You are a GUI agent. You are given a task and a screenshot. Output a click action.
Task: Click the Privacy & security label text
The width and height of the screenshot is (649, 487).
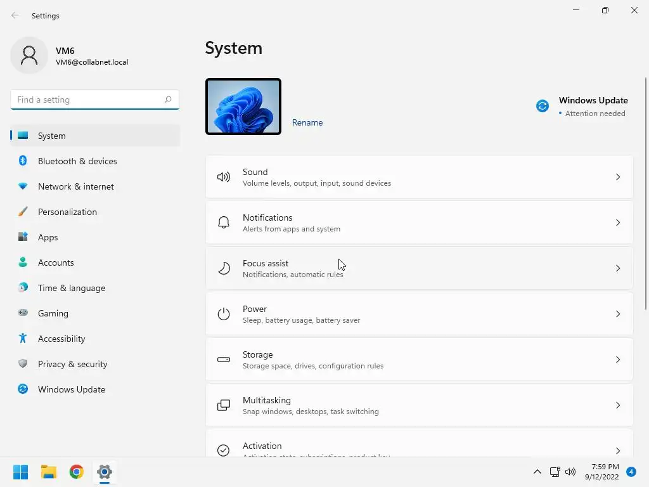click(72, 364)
